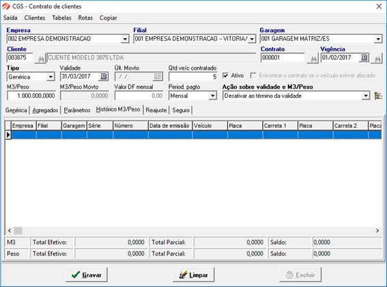Select the Histórico M3/Peso tab
Image resolution: width=387 pixels, height=287 pixels.
(118, 109)
